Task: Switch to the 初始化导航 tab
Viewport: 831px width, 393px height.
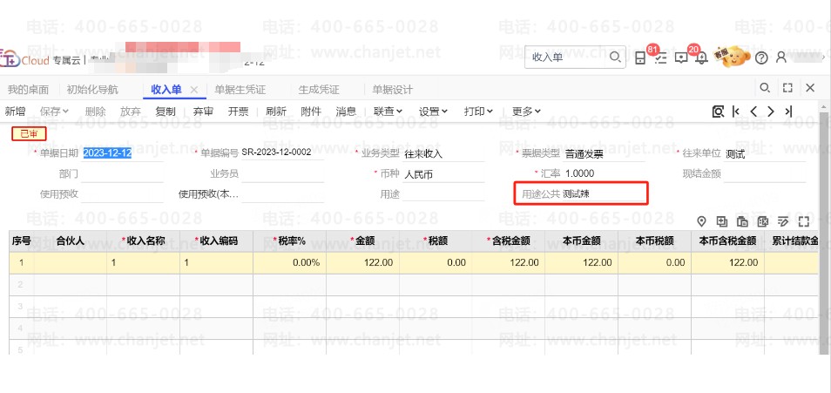Action: point(92,90)
